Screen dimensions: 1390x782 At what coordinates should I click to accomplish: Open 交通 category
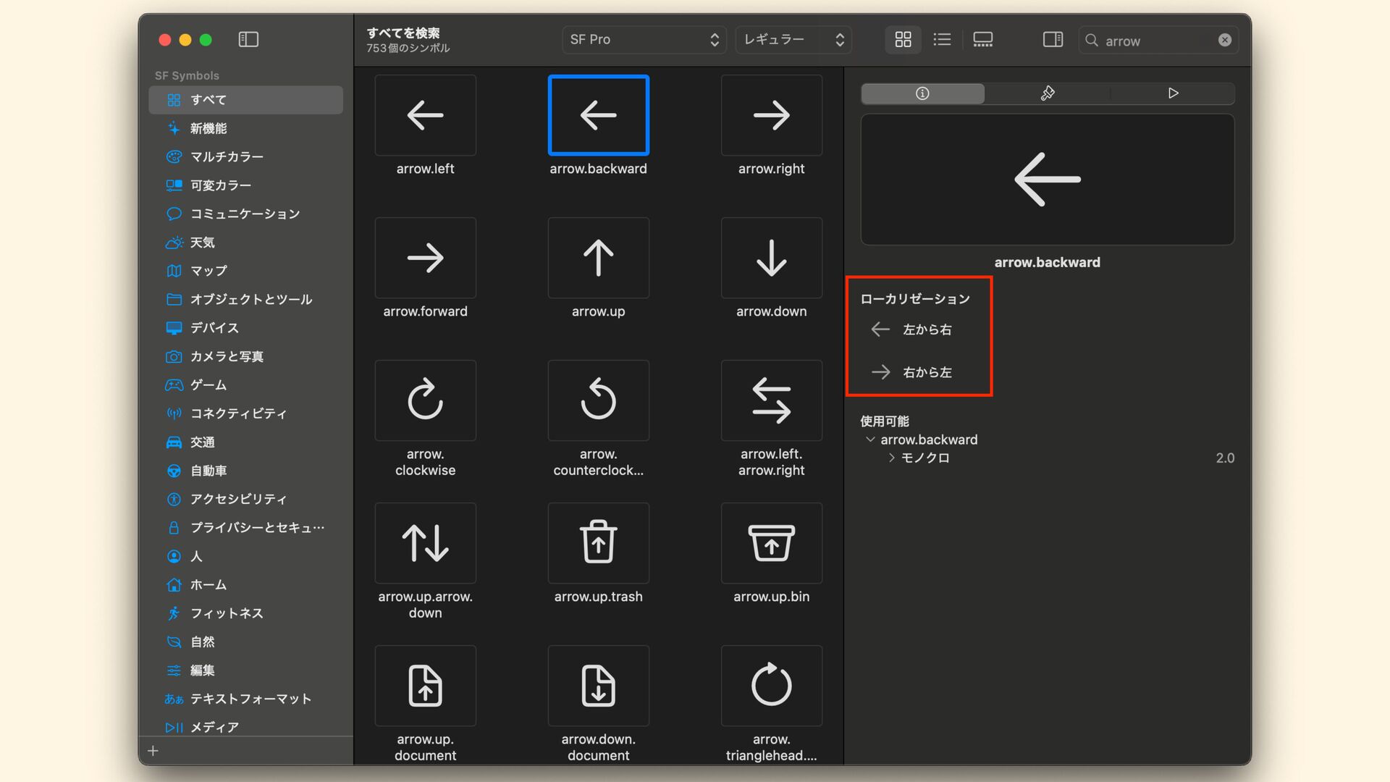(245, 442)
